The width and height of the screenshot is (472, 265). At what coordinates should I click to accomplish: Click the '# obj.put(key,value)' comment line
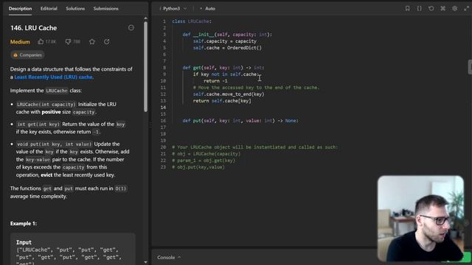click(x=198, y=167)
